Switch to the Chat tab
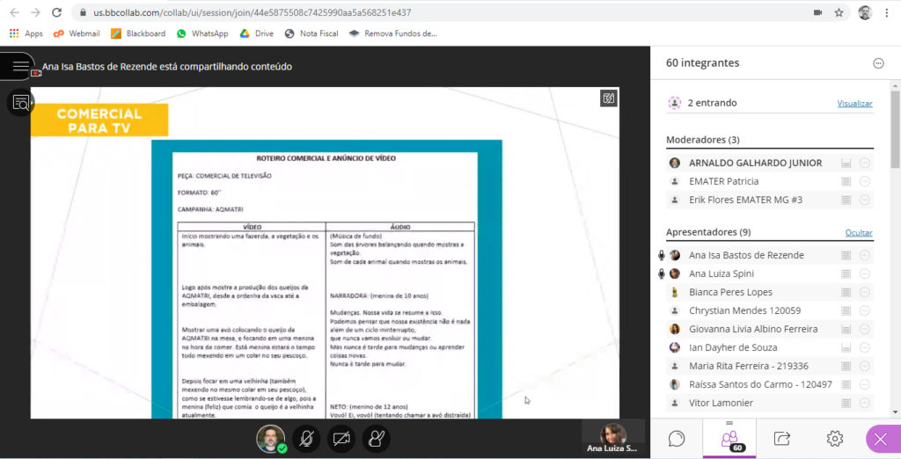Screen dimensions: 901x459 click(x=677, y=438)
